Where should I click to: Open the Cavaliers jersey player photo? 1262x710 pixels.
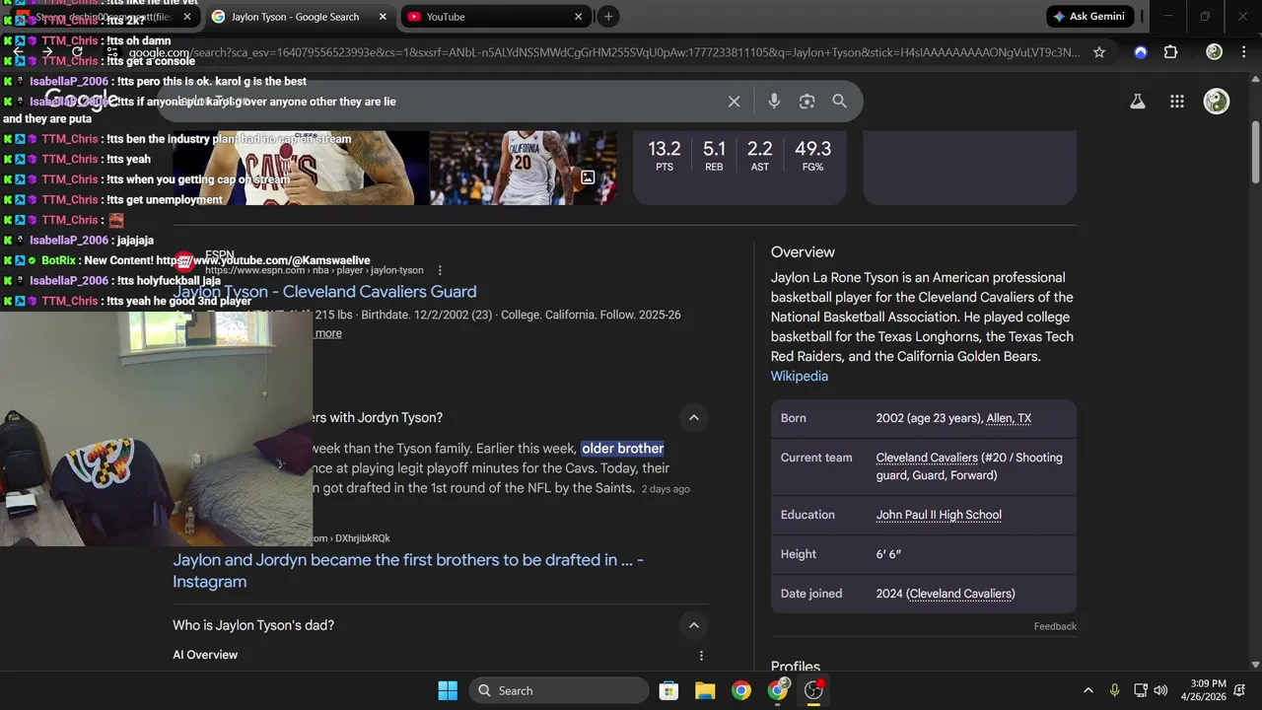point(301,168)
